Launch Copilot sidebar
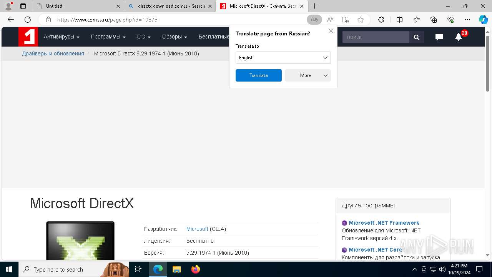Viewport: 492px width, 277px height. click(x=483, y=20)
